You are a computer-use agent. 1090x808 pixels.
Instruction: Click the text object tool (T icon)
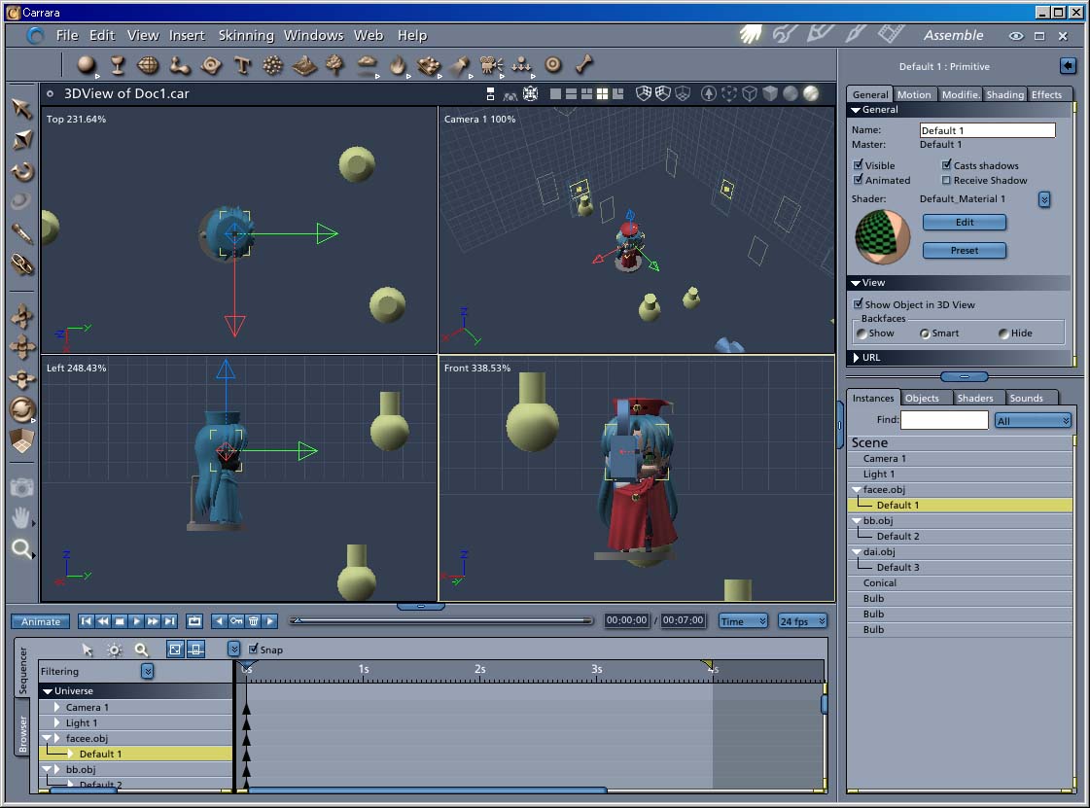[x=242, y=66]
